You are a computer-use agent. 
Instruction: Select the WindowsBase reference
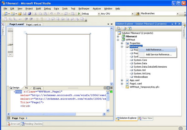(141, 77)
